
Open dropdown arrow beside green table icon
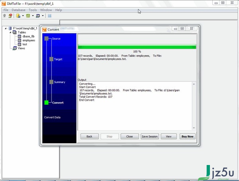click(x=33, y=16)
